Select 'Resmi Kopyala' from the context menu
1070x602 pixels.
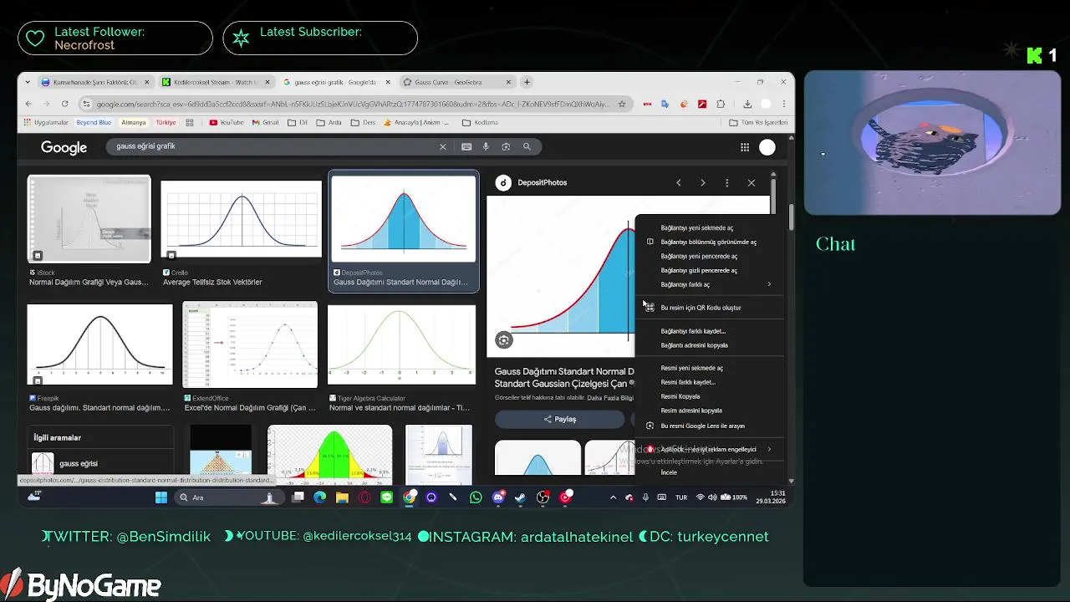[680, 396]
